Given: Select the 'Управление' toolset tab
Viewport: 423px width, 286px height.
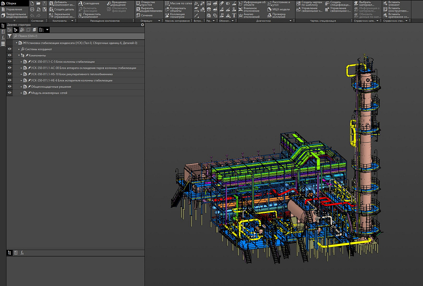Looking at the screenshot, I should (x=14, y=9).
